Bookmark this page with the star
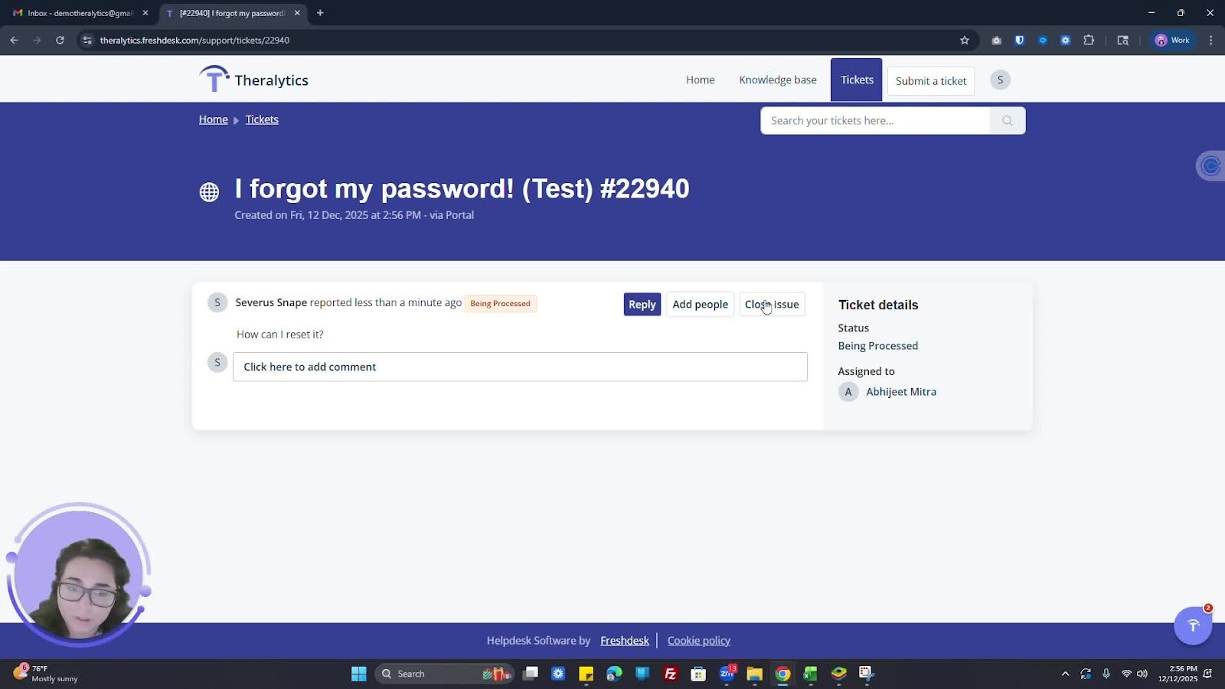Screen dimensions: 1225x689 pyautogui.click(x=965, y=41)
